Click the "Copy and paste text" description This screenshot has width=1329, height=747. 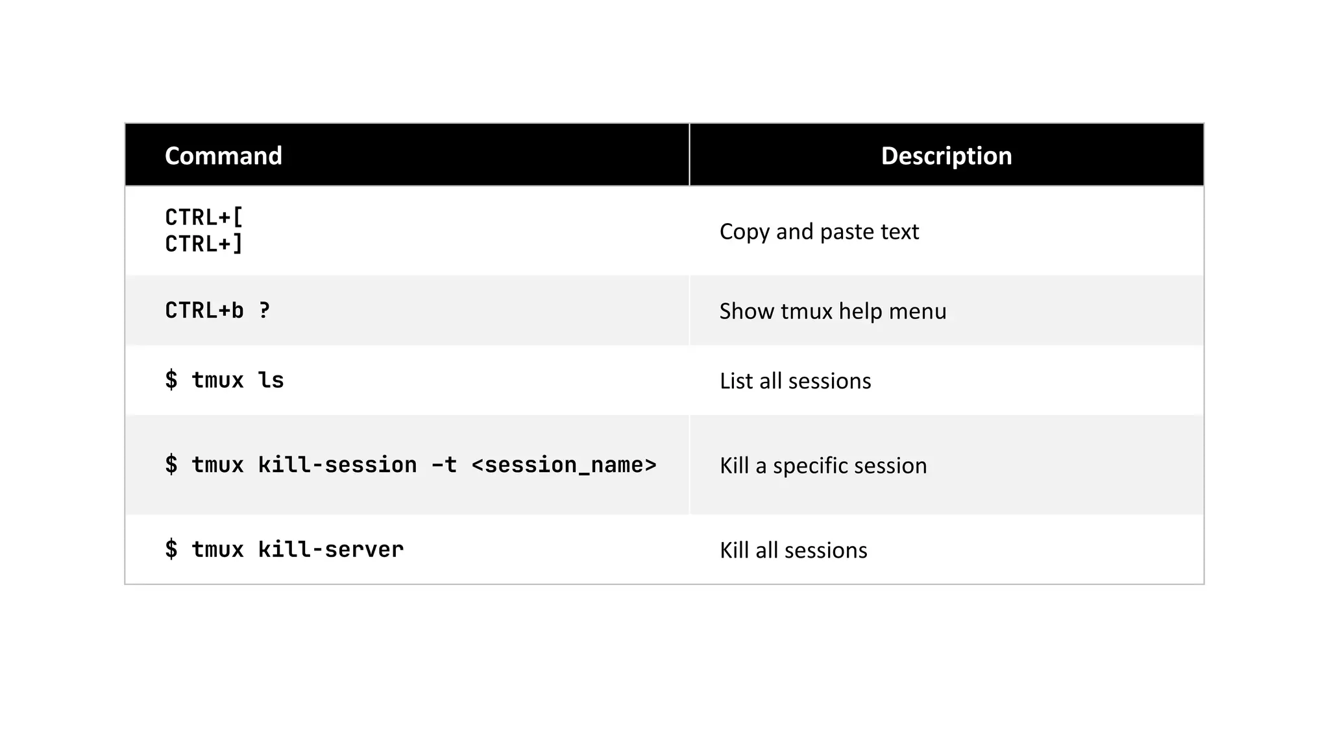(x=819, y=231)
